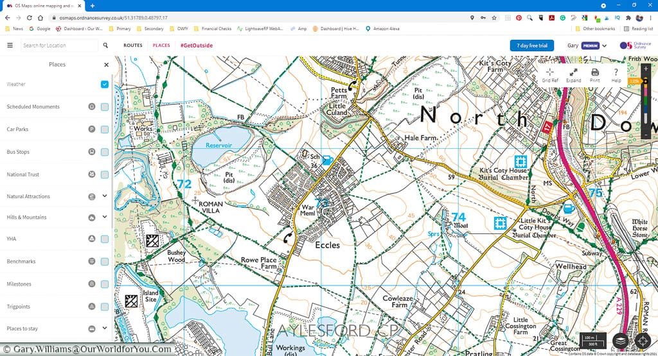Expand Hills & Mountains category
This screenshot has width=658, height=356.
(105, 217)
